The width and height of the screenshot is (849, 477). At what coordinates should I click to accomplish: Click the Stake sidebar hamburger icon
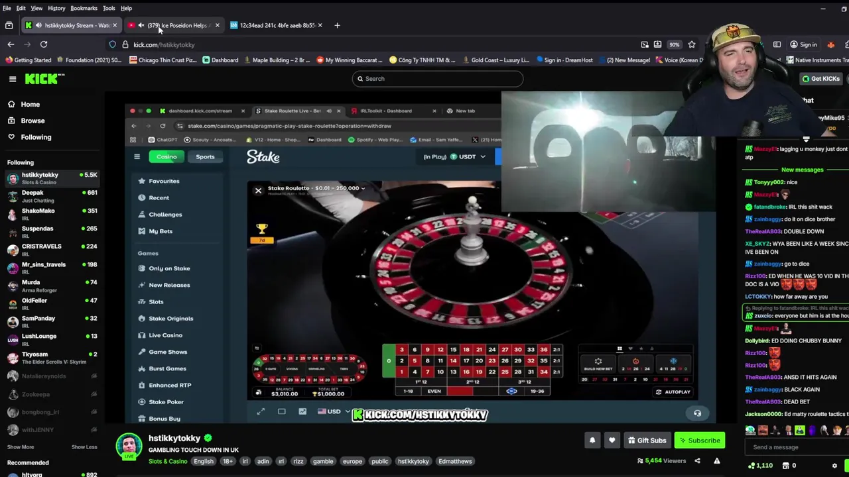[137, 157]
